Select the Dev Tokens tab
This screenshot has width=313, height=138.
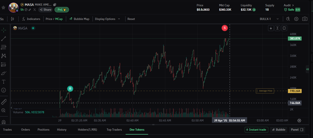point(137,130)
